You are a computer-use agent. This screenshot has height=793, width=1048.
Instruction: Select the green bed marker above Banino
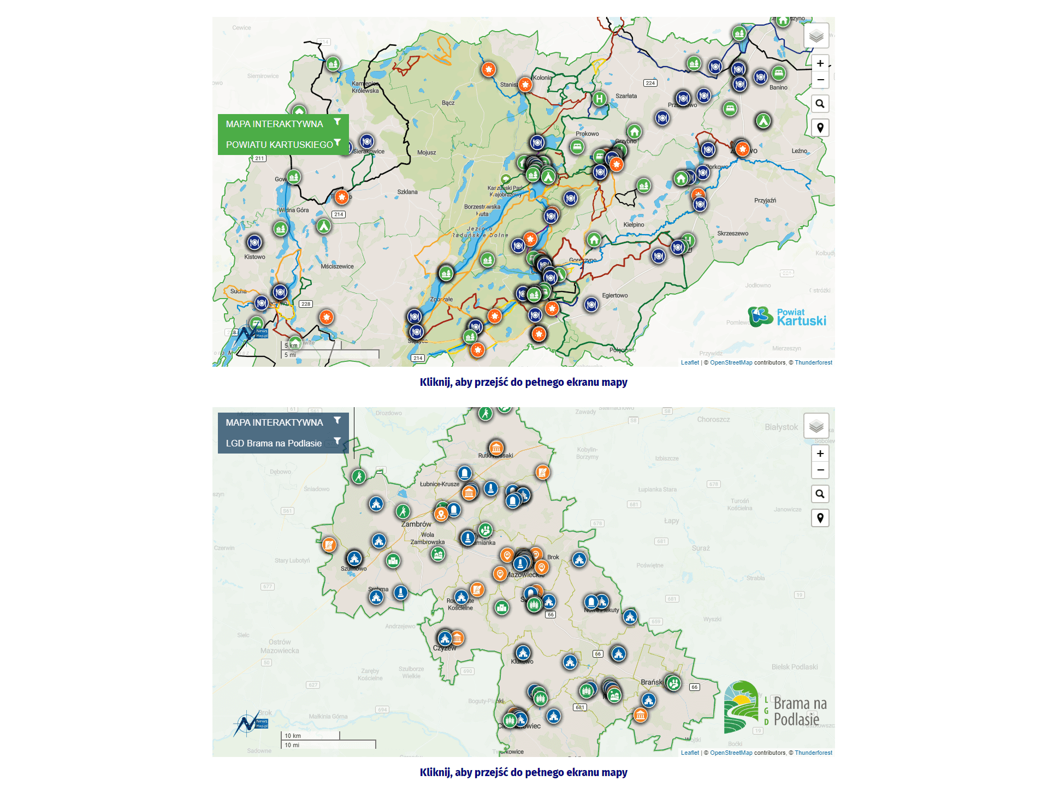click(778, 73)
